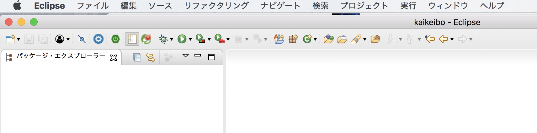Open the Search flashlight dropdown arrow

click(365, 40)
